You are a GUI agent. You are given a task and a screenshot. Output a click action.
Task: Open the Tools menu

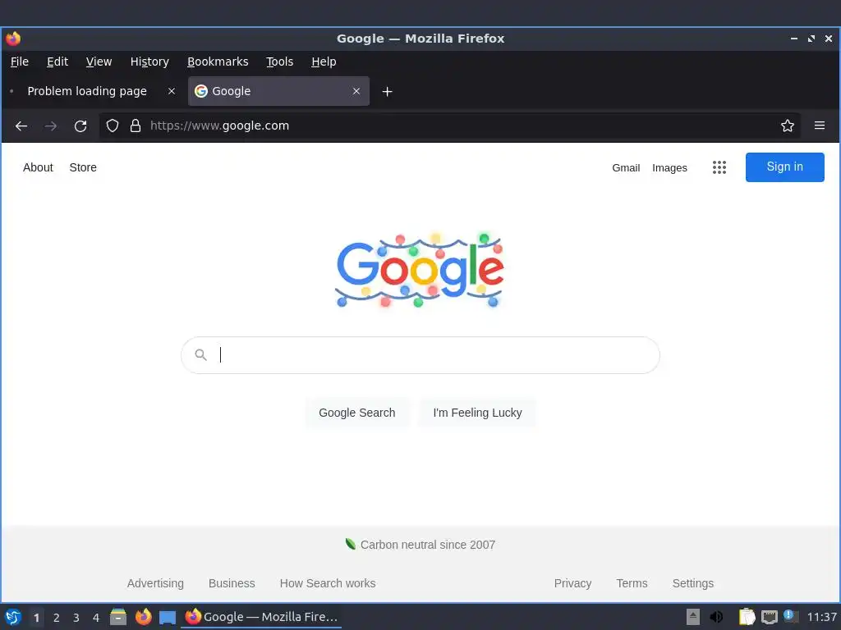(x=280, y=62)
